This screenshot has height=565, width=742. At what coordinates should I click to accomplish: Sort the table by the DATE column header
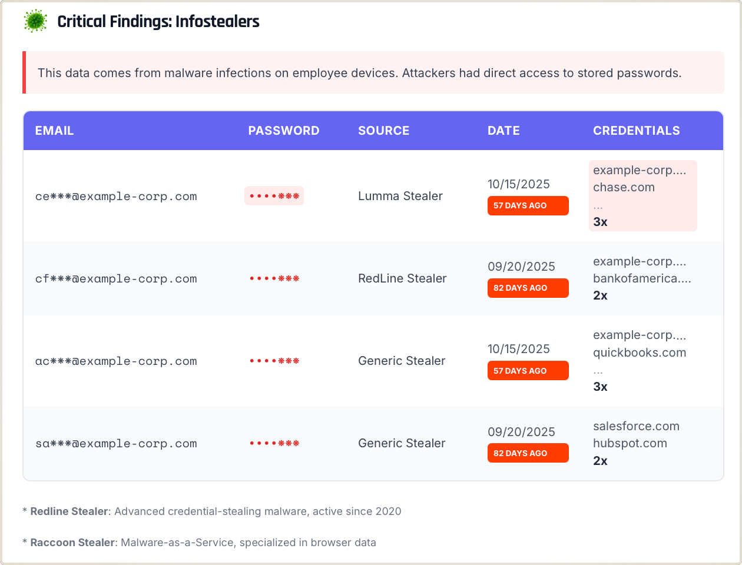[x=503, y=131]
